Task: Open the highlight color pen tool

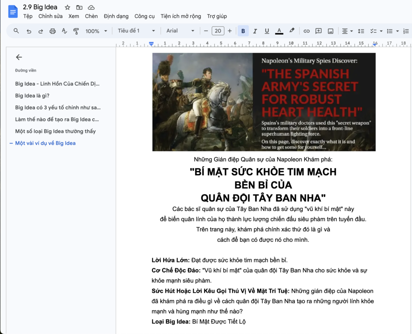Action: click(x=292, y=31)
